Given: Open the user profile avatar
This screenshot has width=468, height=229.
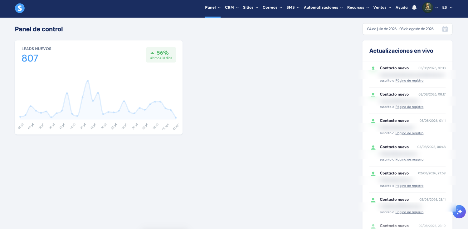Looking at the screenshot, I should (427, 7).
